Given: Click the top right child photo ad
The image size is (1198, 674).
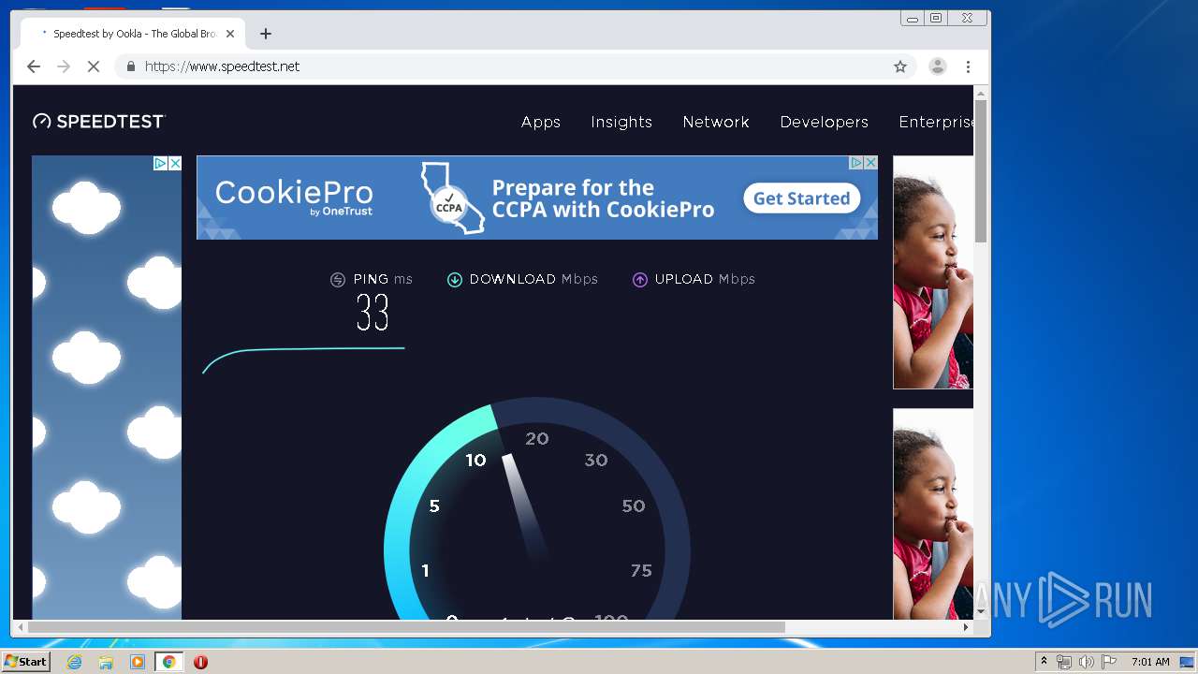Looking at the screenshot, I should click(x=933, y=271).
